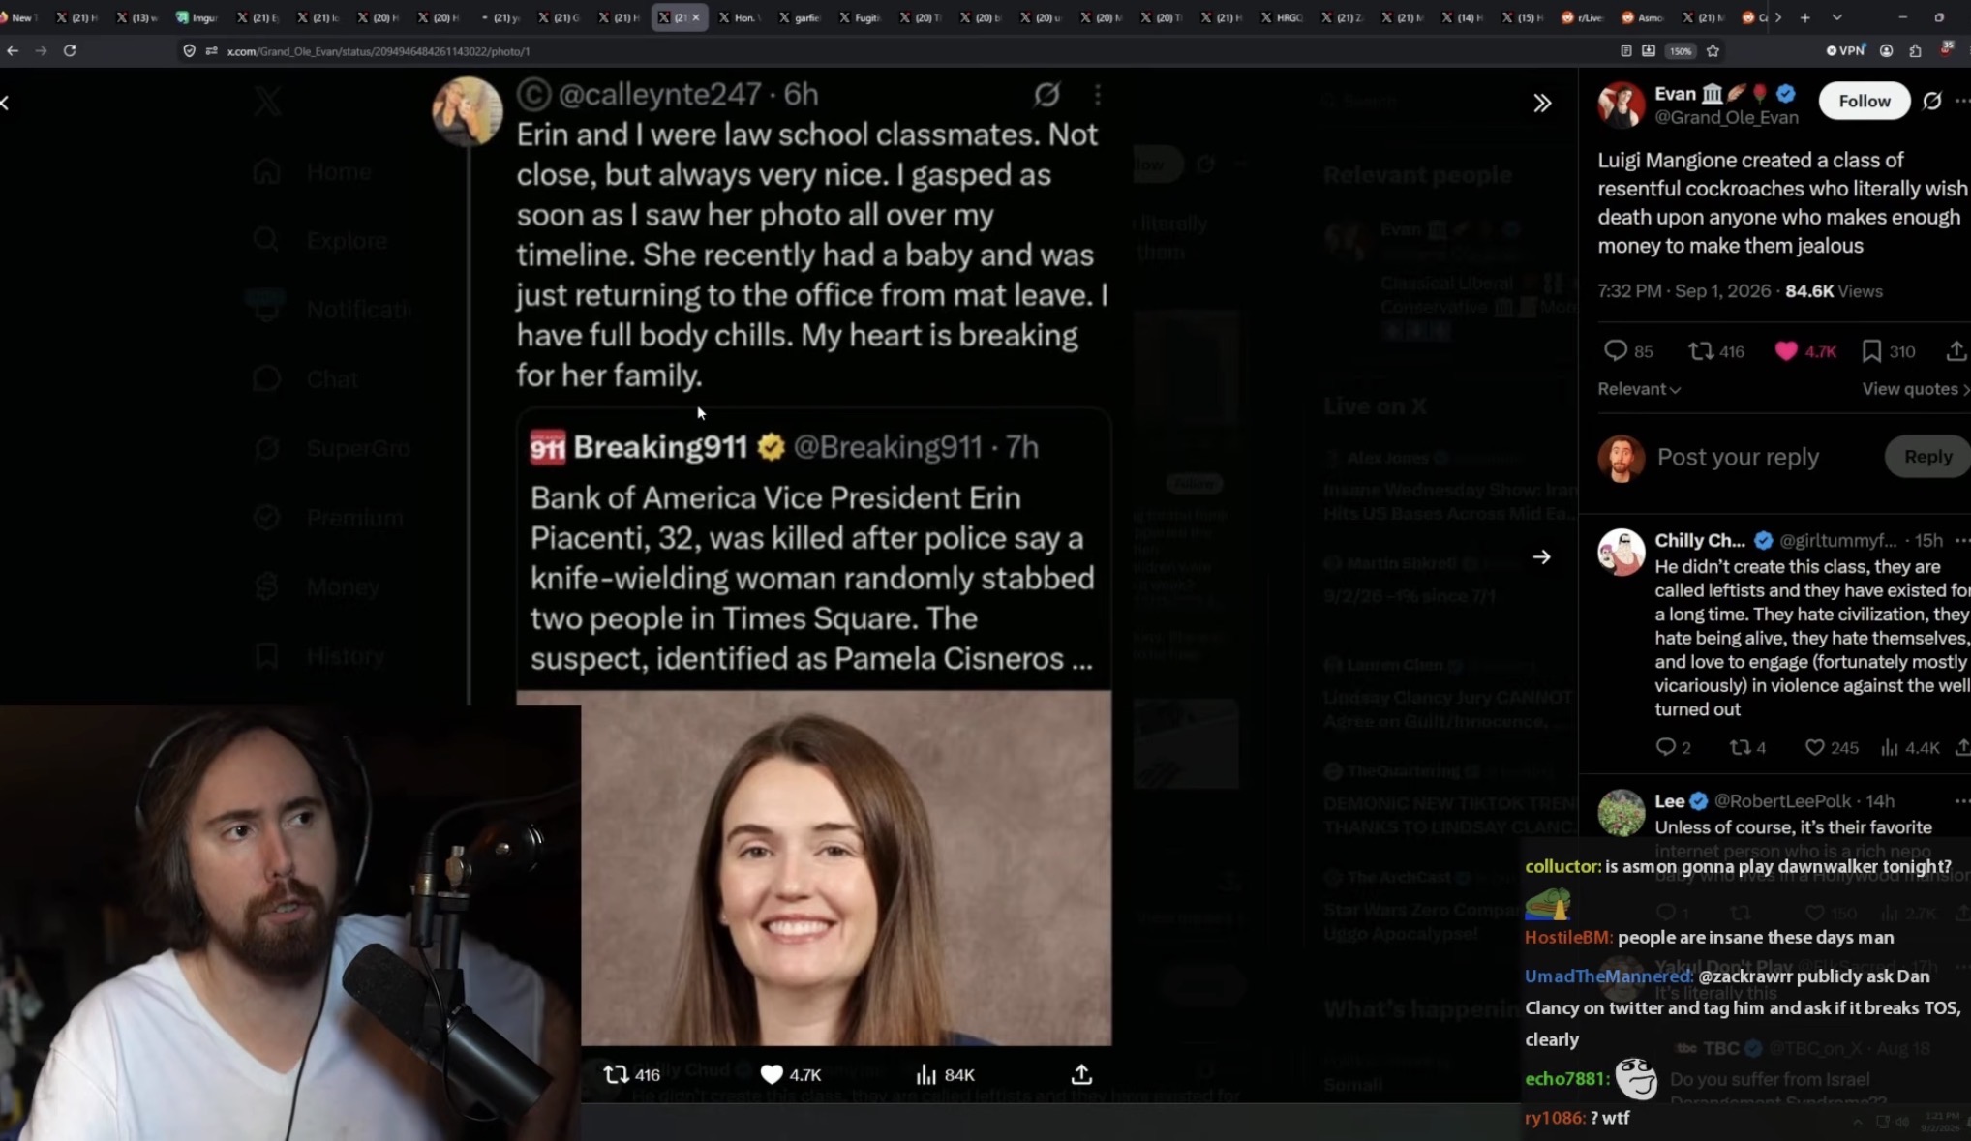
Task: Click the share icon below the photo
Action: tap(1081, 1074)
